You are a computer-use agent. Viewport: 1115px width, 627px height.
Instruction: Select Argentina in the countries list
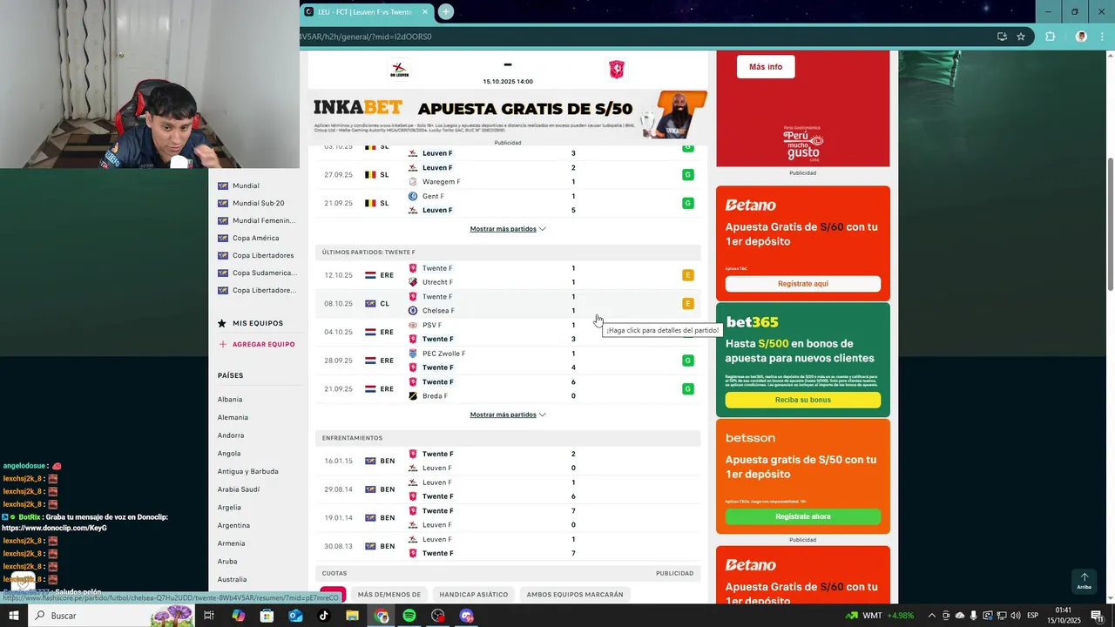[x=233, y=525]
